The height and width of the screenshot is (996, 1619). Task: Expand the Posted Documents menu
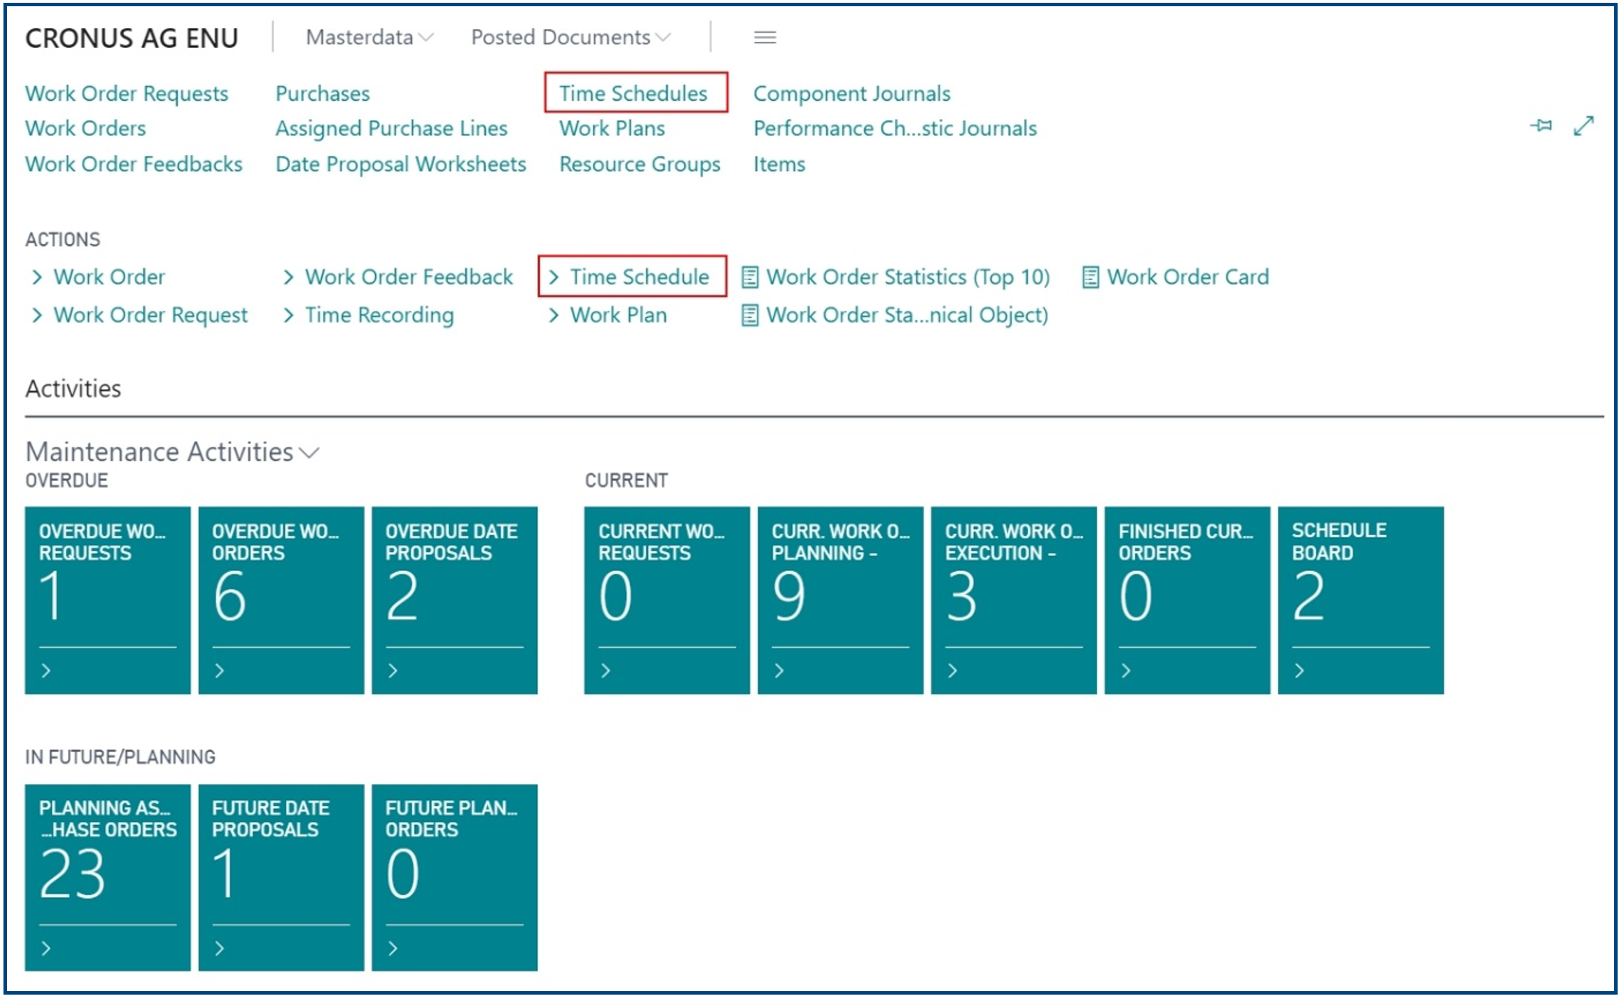coord(571,38)
